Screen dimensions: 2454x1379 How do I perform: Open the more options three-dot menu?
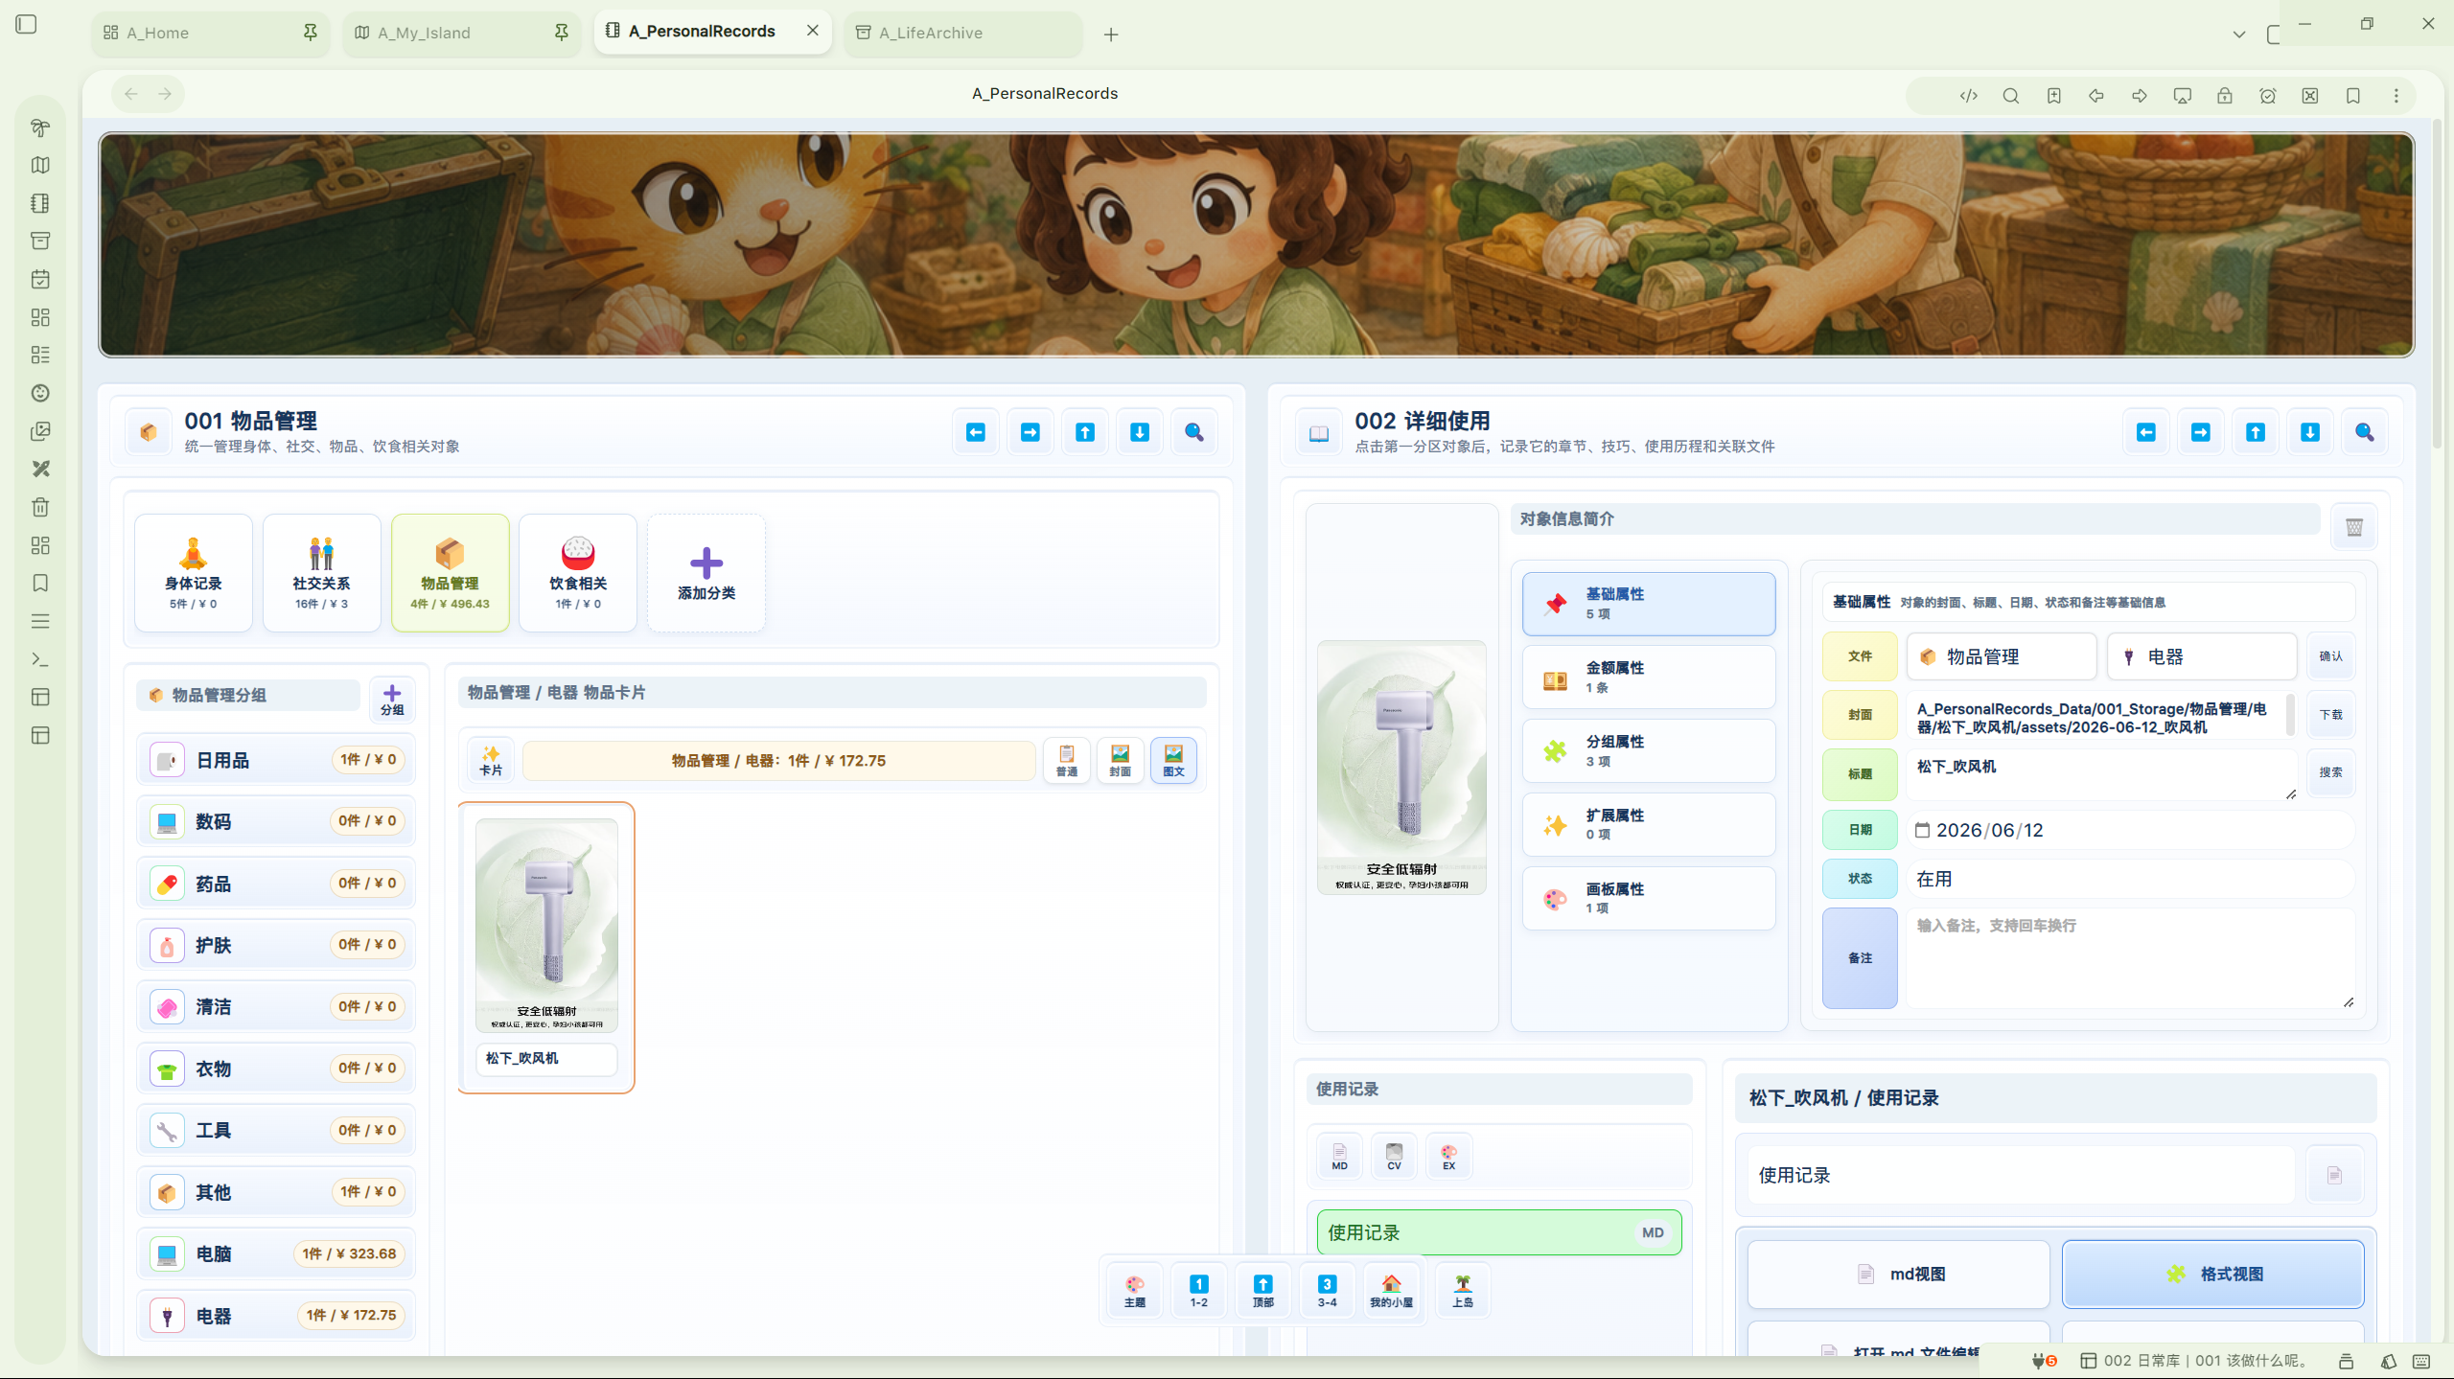click(2396, 96)
